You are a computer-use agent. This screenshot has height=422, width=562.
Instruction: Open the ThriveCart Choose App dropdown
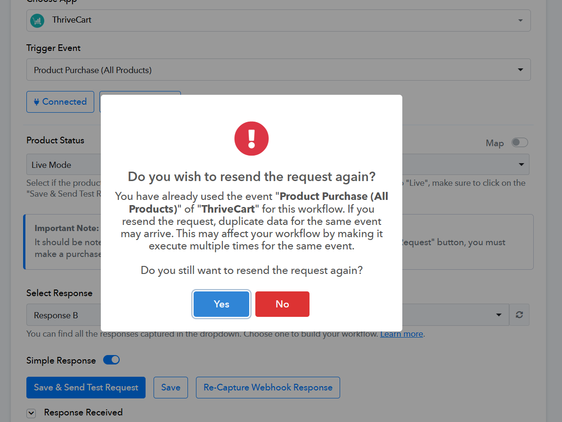278,20
